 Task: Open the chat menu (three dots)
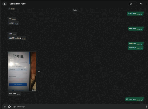coord(147,4)
